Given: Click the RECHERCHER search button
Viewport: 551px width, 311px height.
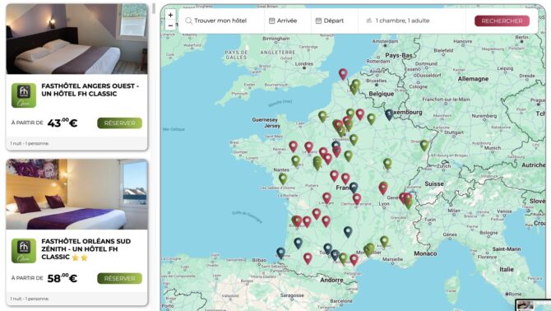Looking at the screenshot, I should point(502,21).
